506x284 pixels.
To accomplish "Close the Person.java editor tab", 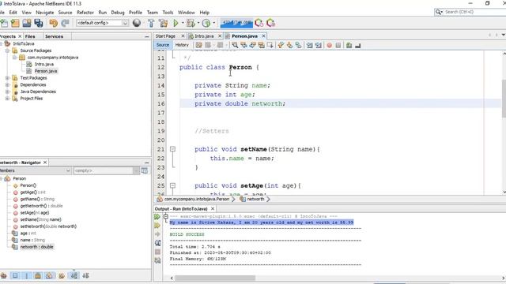I will 263,36.
